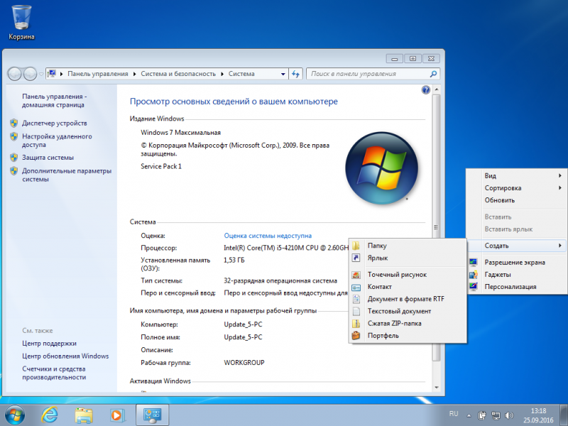Image resolution: width=568 pixels, height=426 pixels.
Task: Open Дополнительные параметры системы link
Action: [67, 175]
